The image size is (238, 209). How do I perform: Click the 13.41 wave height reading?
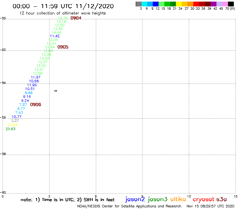click(x=51, y=43)
